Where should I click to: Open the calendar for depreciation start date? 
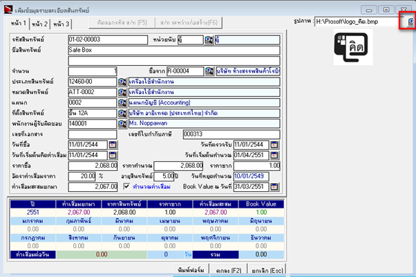tap(113, 155)
